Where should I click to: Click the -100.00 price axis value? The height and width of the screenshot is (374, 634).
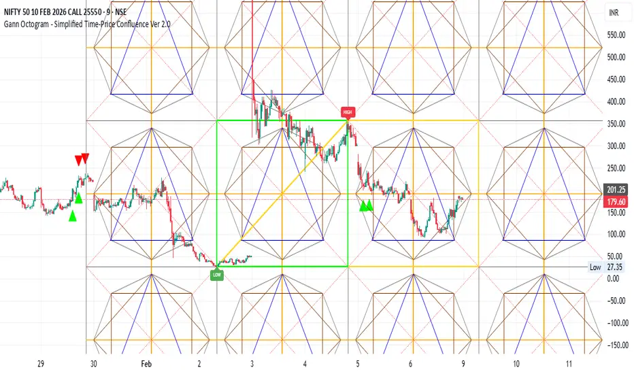(618, 323)
